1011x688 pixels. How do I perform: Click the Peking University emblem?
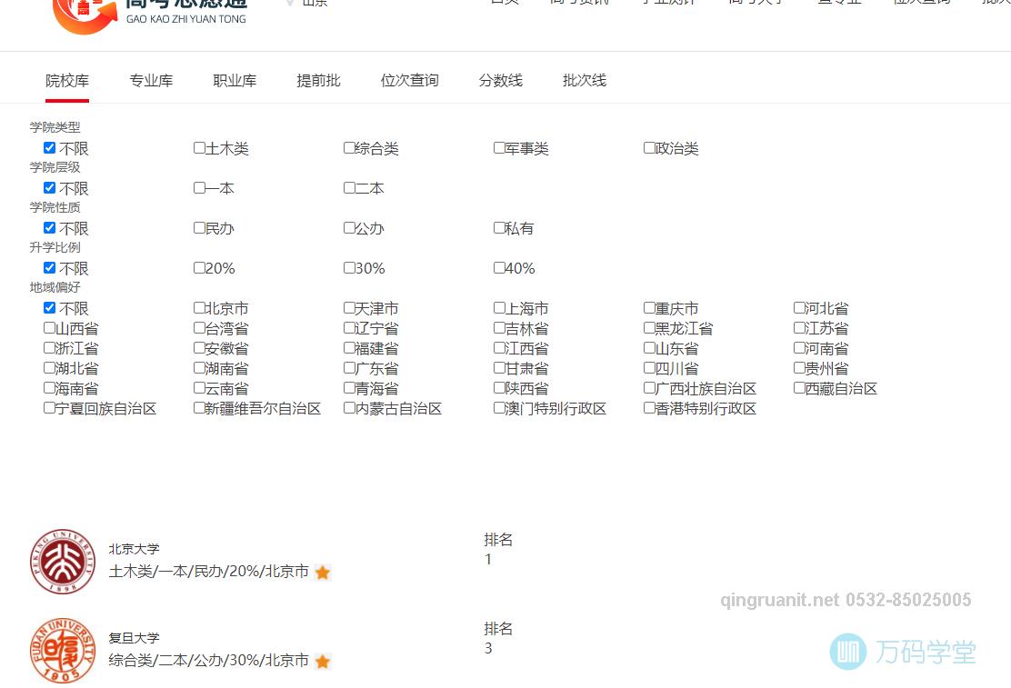tap(61, 561)
